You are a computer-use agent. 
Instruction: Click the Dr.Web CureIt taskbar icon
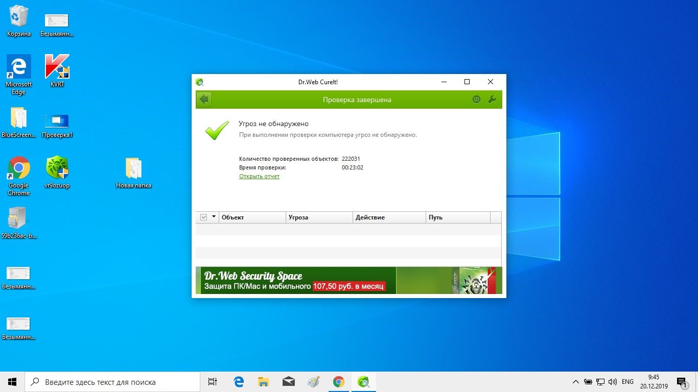(x=363, y=382)
